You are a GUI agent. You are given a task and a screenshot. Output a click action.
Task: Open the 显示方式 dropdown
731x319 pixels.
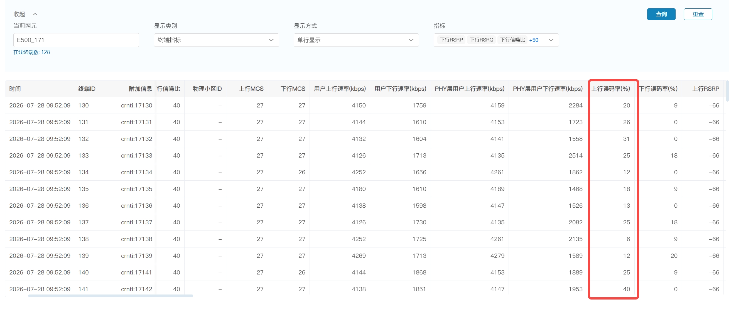click(356, 40)
